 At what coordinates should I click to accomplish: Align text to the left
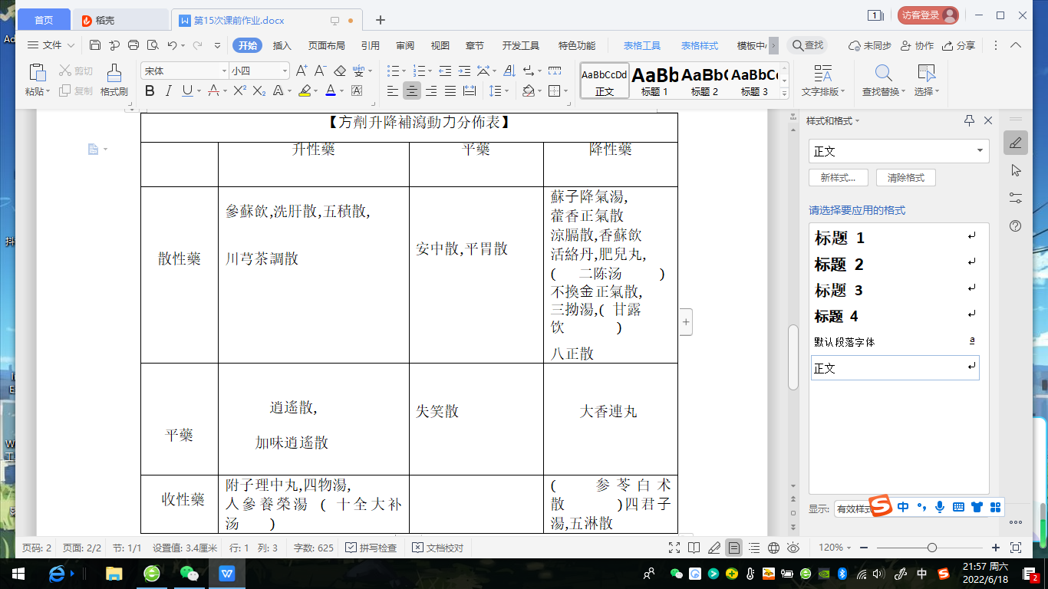(393, 91)
